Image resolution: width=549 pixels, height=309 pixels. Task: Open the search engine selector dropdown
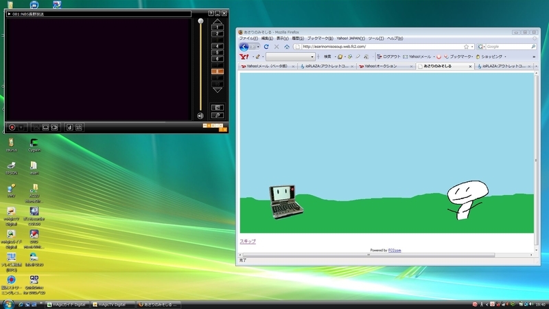click(x=482, y=47)
